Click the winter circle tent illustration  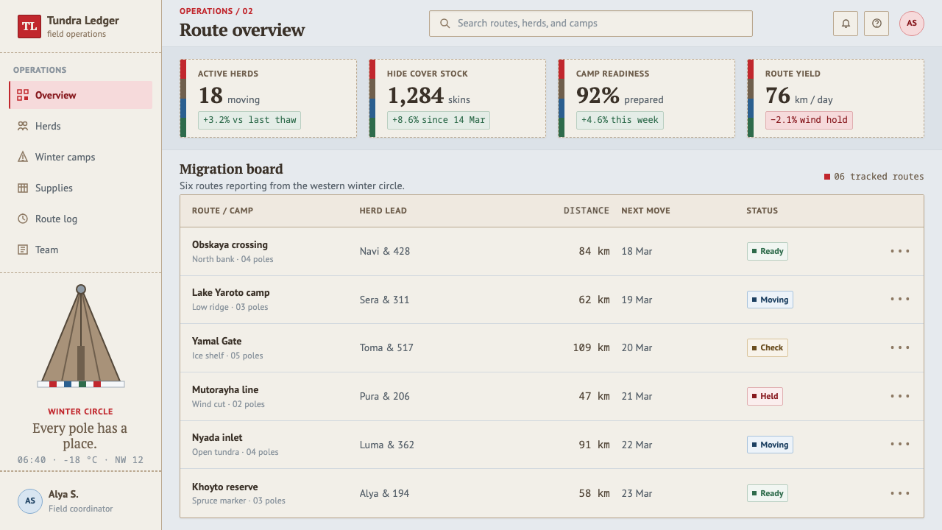[81, 336]
